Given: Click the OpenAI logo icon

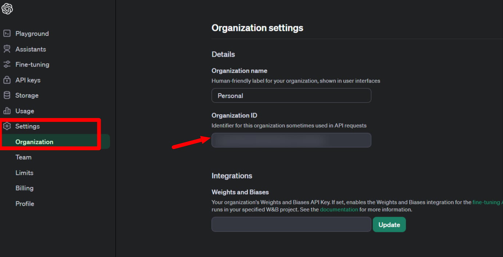Looking at the screenshot, I should [7, 9].
